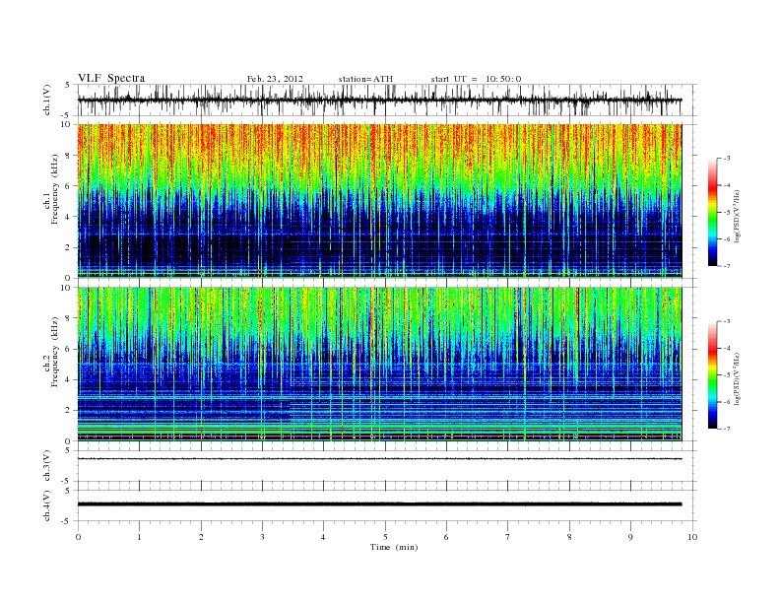Click time axis tick label '4'
This screenshot has height=603, width=780.
point(323,537)
